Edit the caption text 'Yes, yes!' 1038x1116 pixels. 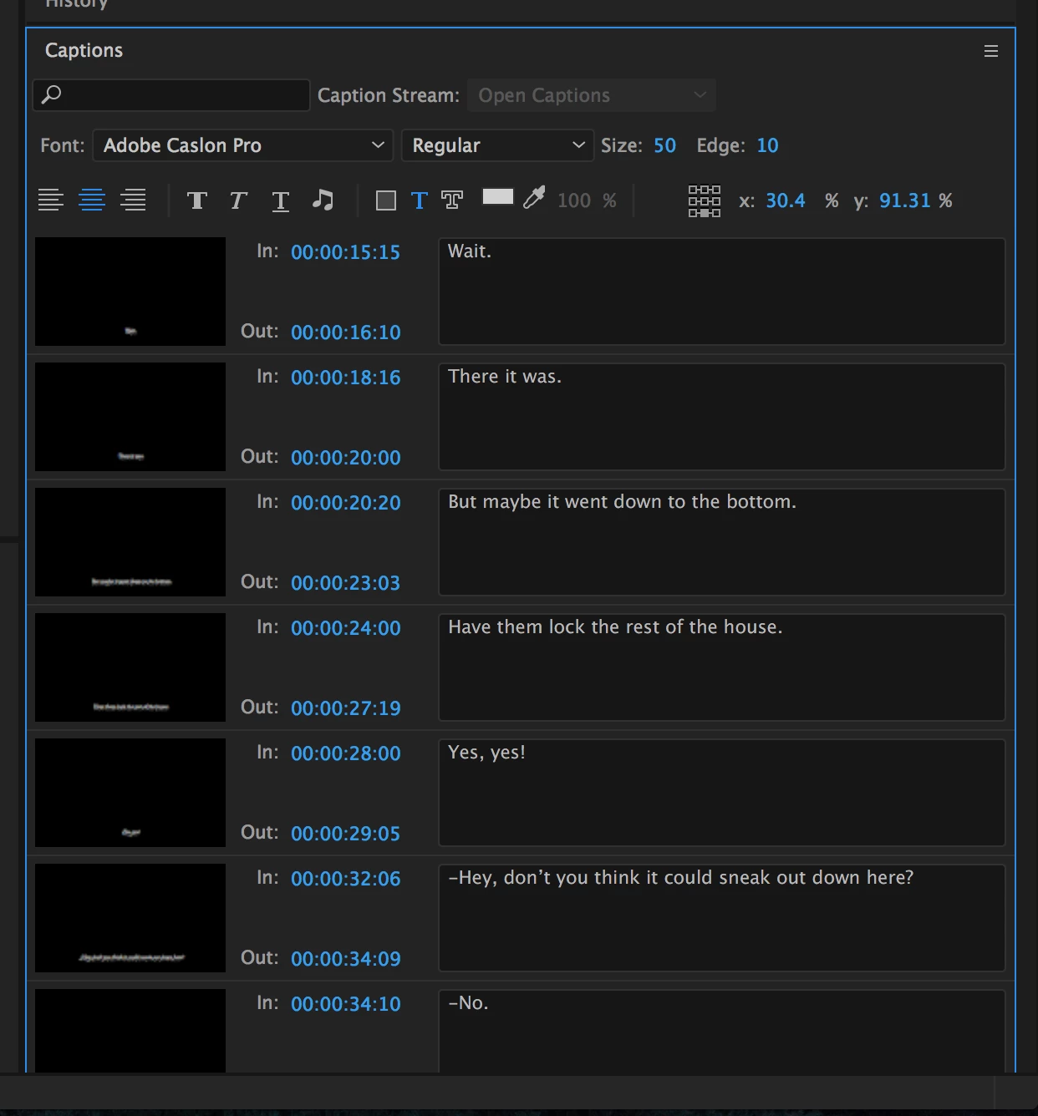point(722,793)
